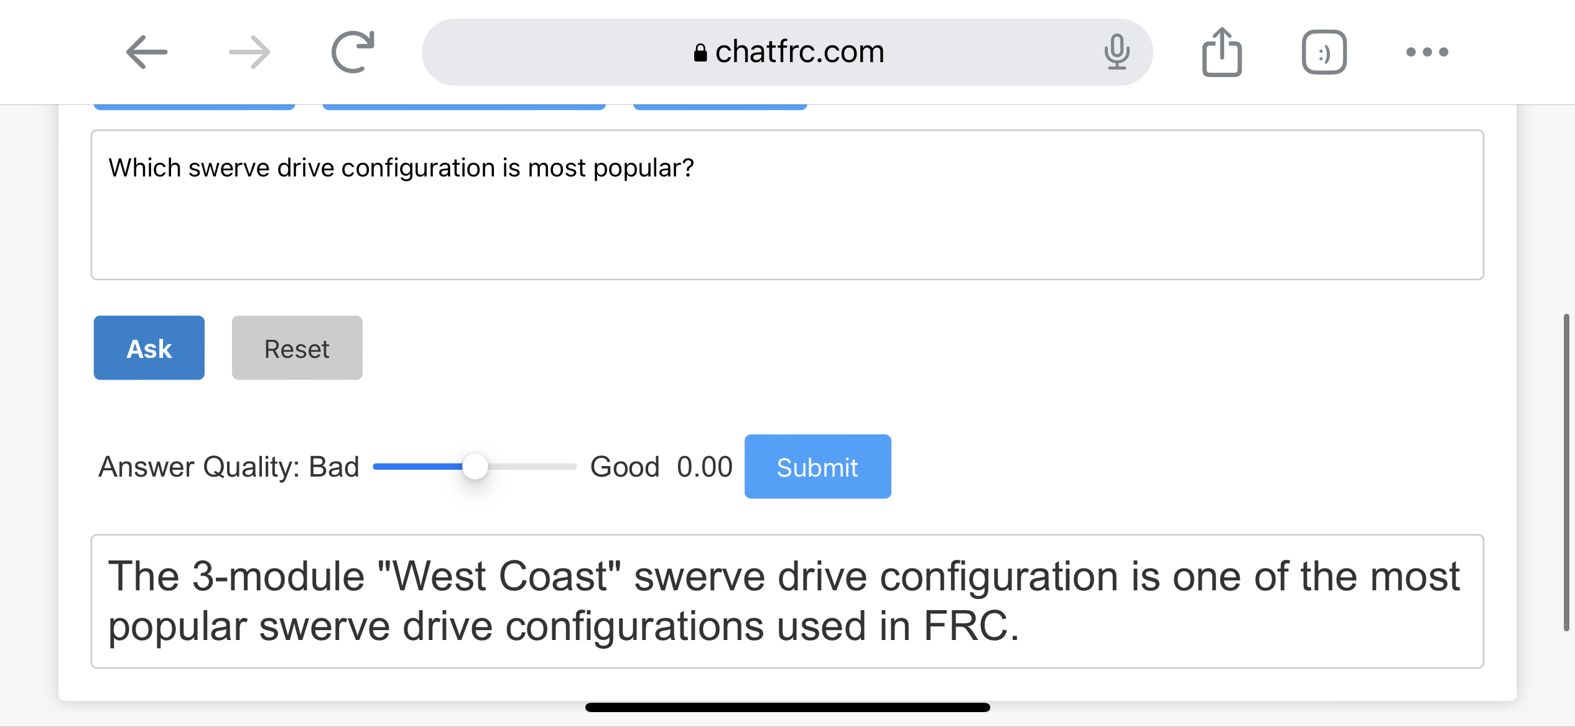Reload the chatfrc.com page

353,52
